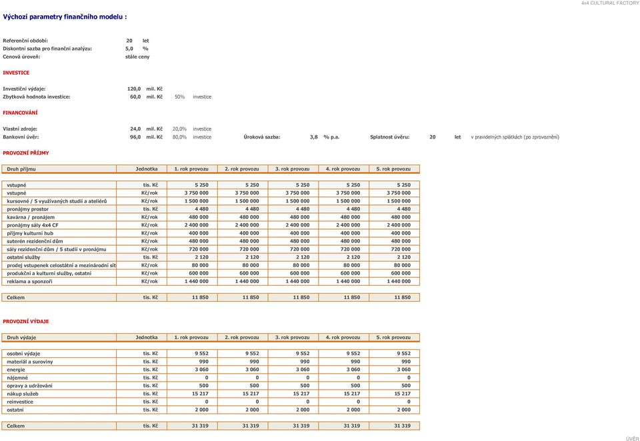Click the "% p.a." unit text
640x441 pixels.
point(331,137)
